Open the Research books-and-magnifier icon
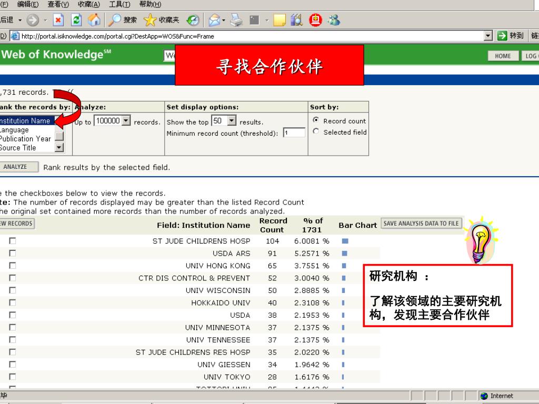Image resolution: width=539 pixels, height=404 pixels. (297, 20)
